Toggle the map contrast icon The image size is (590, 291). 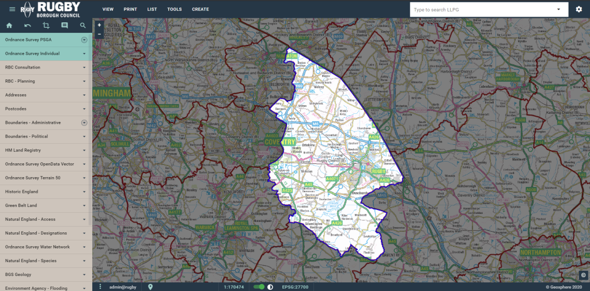tap(270, 287)
